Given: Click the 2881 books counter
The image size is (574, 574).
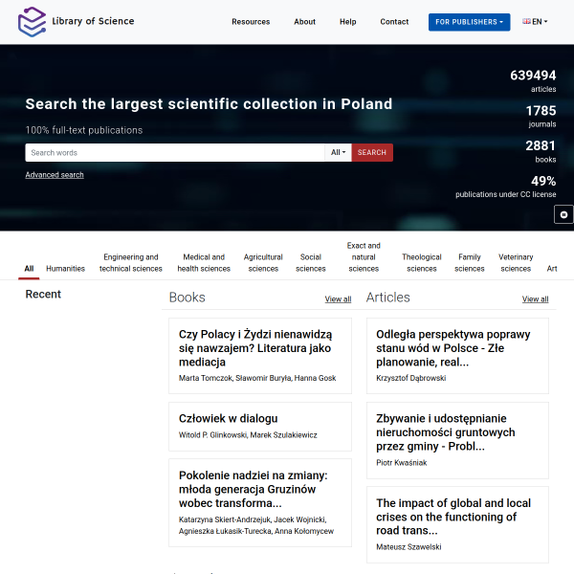Looking at the screenshot, I should pos(541,151).
